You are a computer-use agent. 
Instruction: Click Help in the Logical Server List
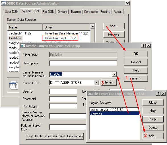(x=153, y=111)
